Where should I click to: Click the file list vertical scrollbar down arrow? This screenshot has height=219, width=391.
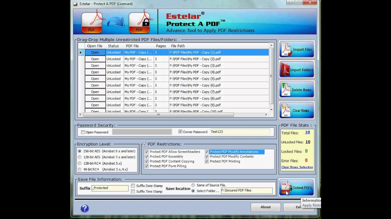pos(271,109)
